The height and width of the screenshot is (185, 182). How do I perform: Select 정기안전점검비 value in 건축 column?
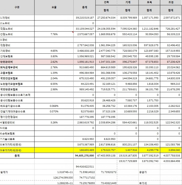click(106, 117)
